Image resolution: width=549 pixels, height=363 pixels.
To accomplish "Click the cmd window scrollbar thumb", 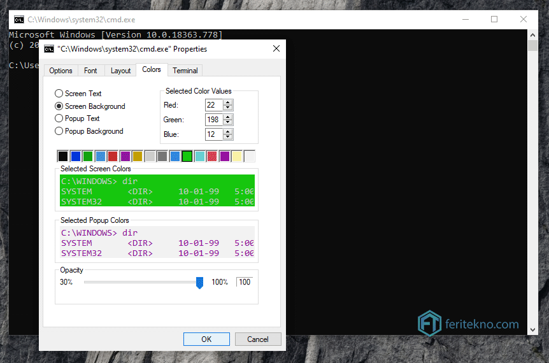I will point(532,45).
